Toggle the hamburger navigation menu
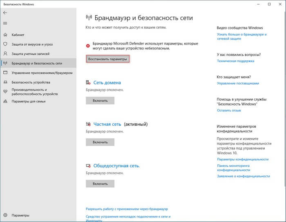The image size is (286, 222). pos(5,23)
